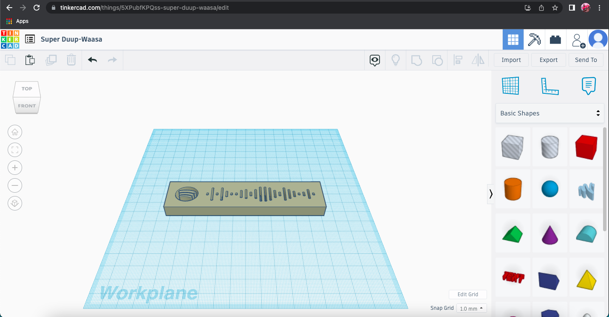Zoom in with the plus button

(15, 168)
